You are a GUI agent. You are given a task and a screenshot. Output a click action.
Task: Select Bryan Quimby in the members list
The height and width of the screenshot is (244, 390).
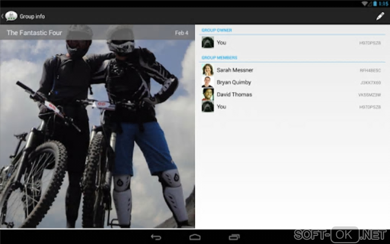point(292,82)
